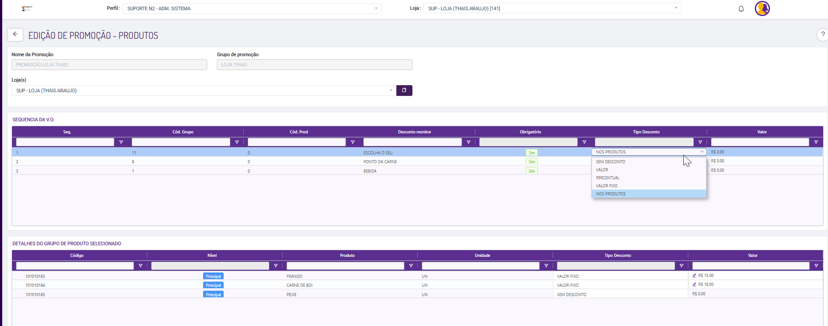Click Principal badge for FRANGO row

(213, 276)
